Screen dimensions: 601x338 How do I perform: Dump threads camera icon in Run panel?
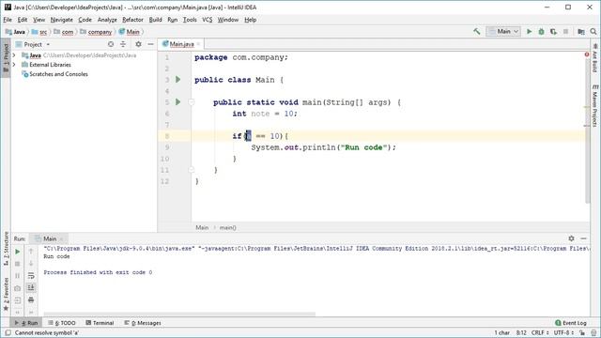pos(17,288)
